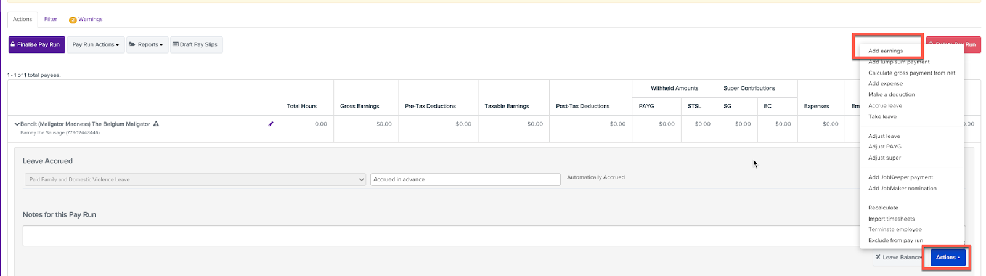This screenshot has width=986, height=276.
Task: Switch to the Filter tab
Action: click(x=51, y=19)
